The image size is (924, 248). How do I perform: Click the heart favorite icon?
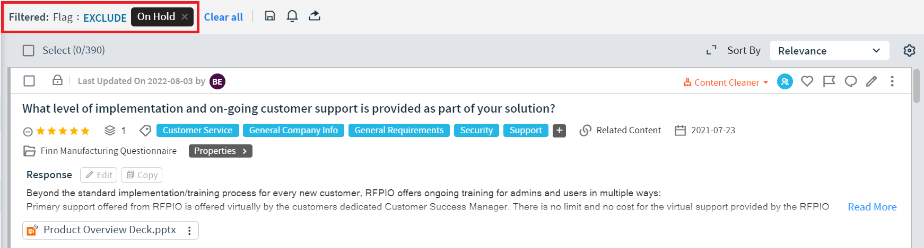coord(807,81)
